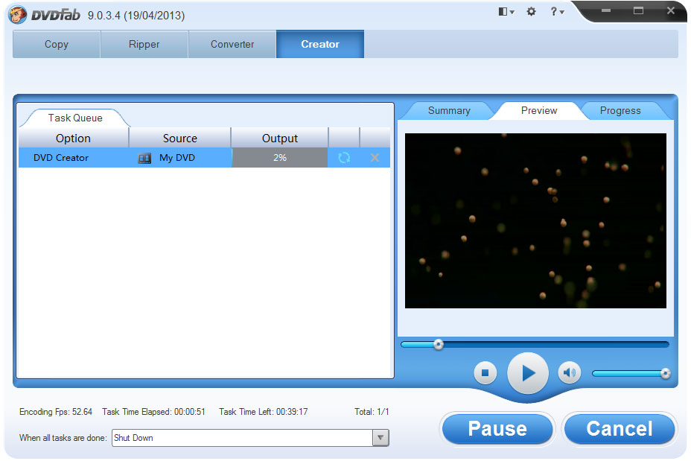Close the DVDFab window

coord(671,10)
